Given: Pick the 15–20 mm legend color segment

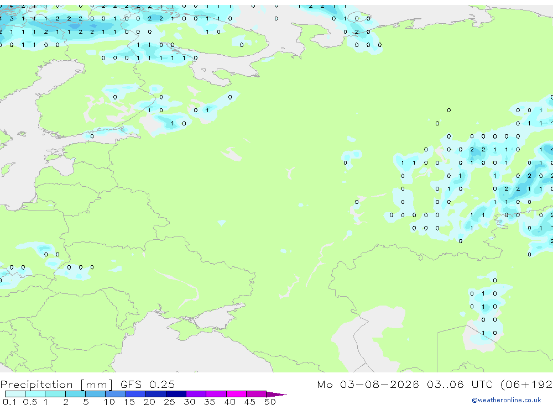Looking at the screenshot, I should 136,394.
